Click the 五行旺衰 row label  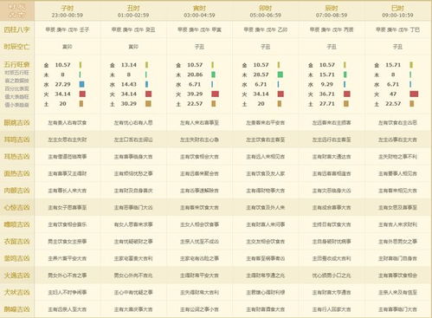point(16,64)
